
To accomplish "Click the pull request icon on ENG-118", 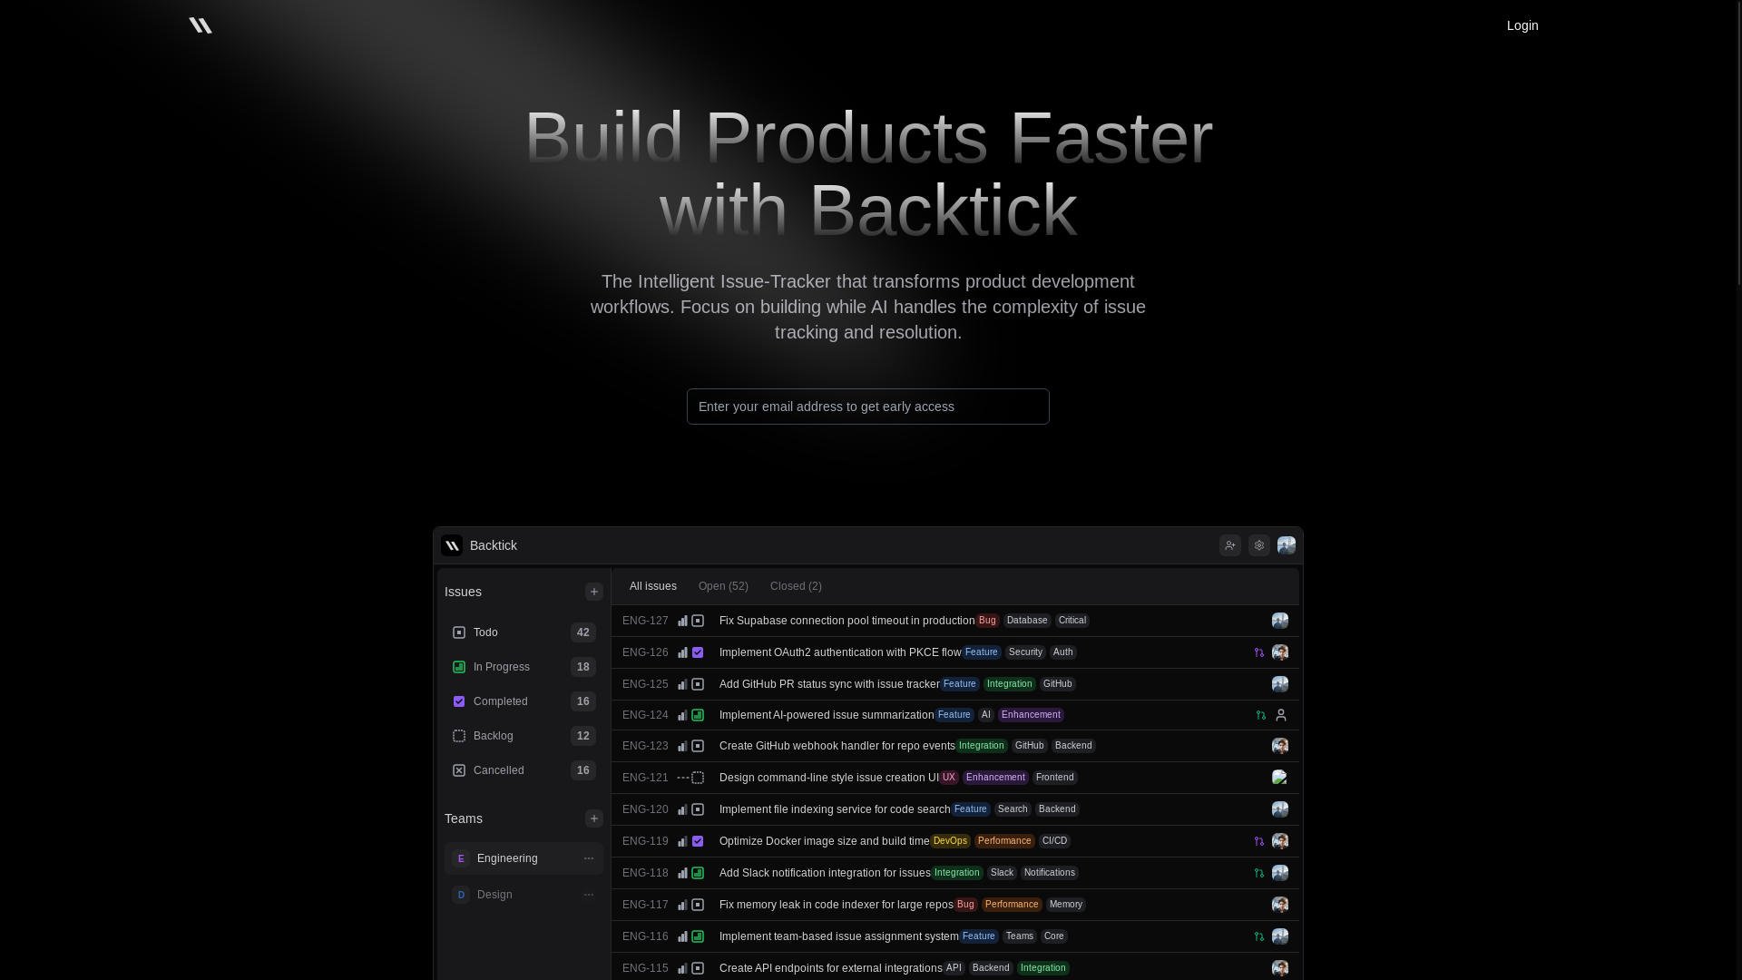I will (1259, 873).
